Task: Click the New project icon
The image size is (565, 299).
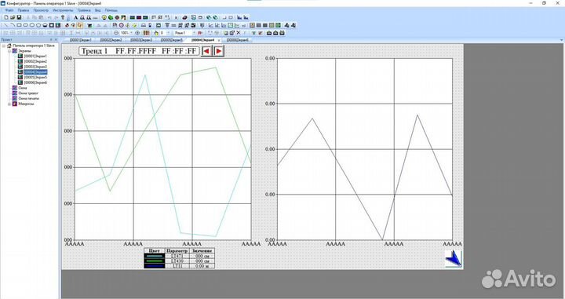Action: point(6,17)
